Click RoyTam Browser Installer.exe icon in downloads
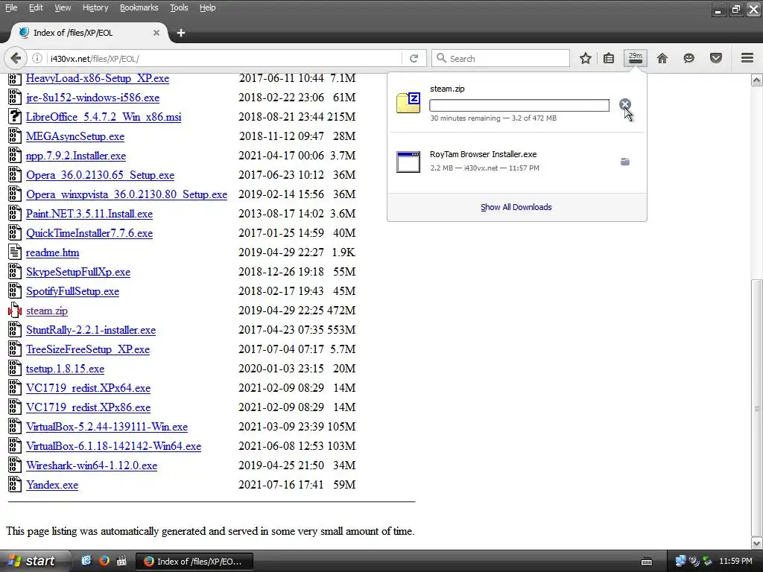 coord(408,162)
